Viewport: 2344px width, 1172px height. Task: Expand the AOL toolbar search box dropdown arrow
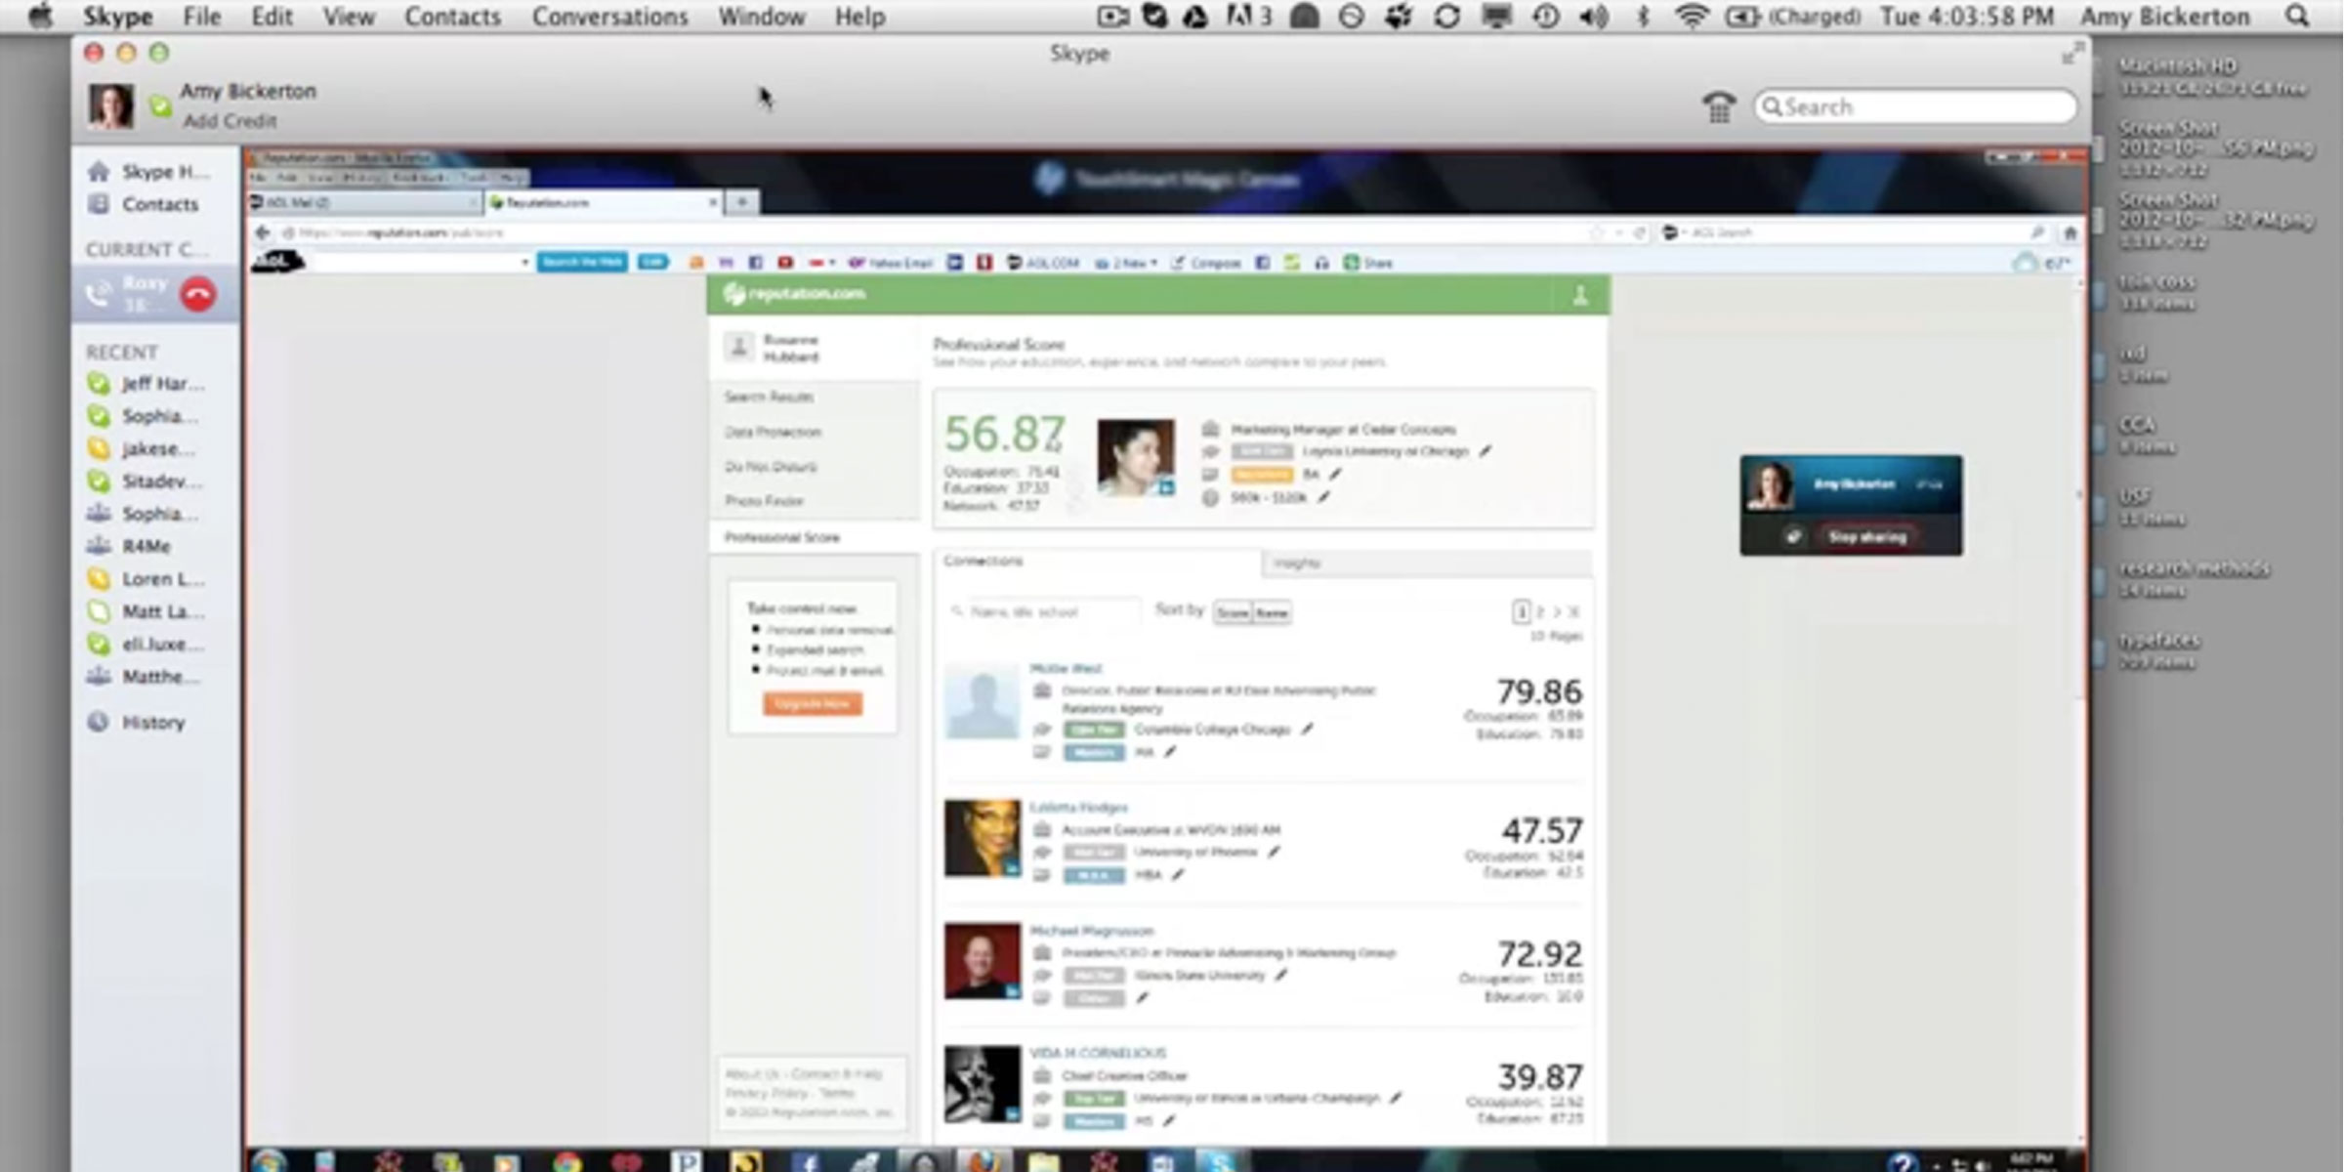[524, 263]
